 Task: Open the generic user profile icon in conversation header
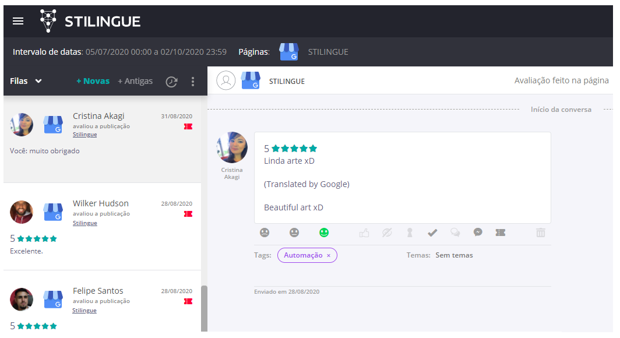[x=226, y=80]
